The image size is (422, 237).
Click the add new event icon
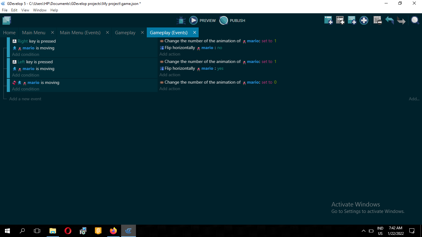point(328,20)
